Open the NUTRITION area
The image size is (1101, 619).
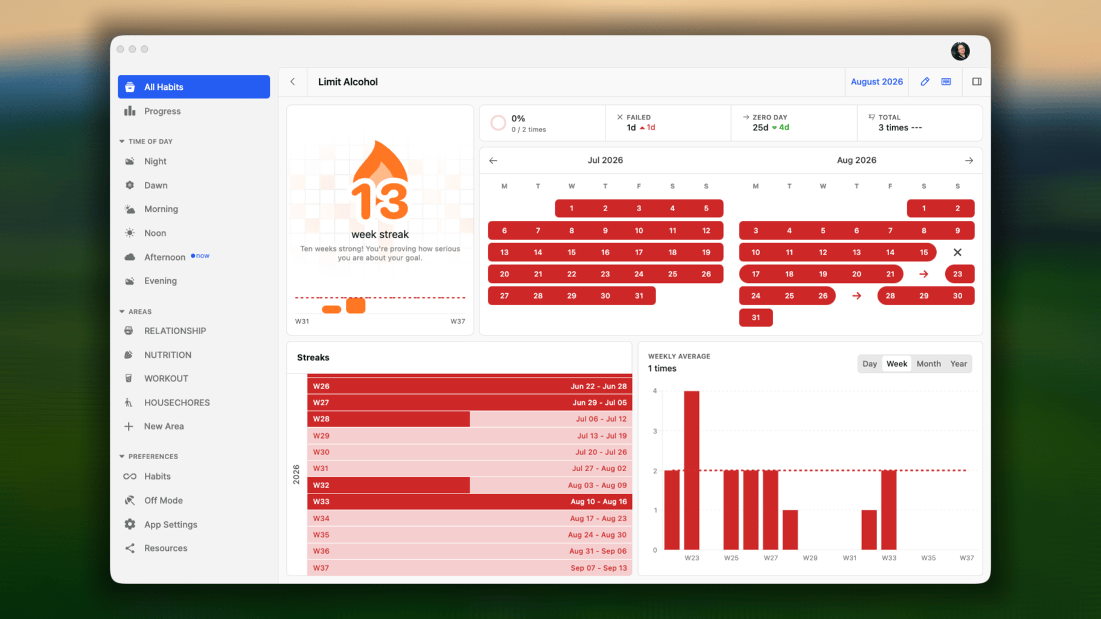[x=194, y=355]
